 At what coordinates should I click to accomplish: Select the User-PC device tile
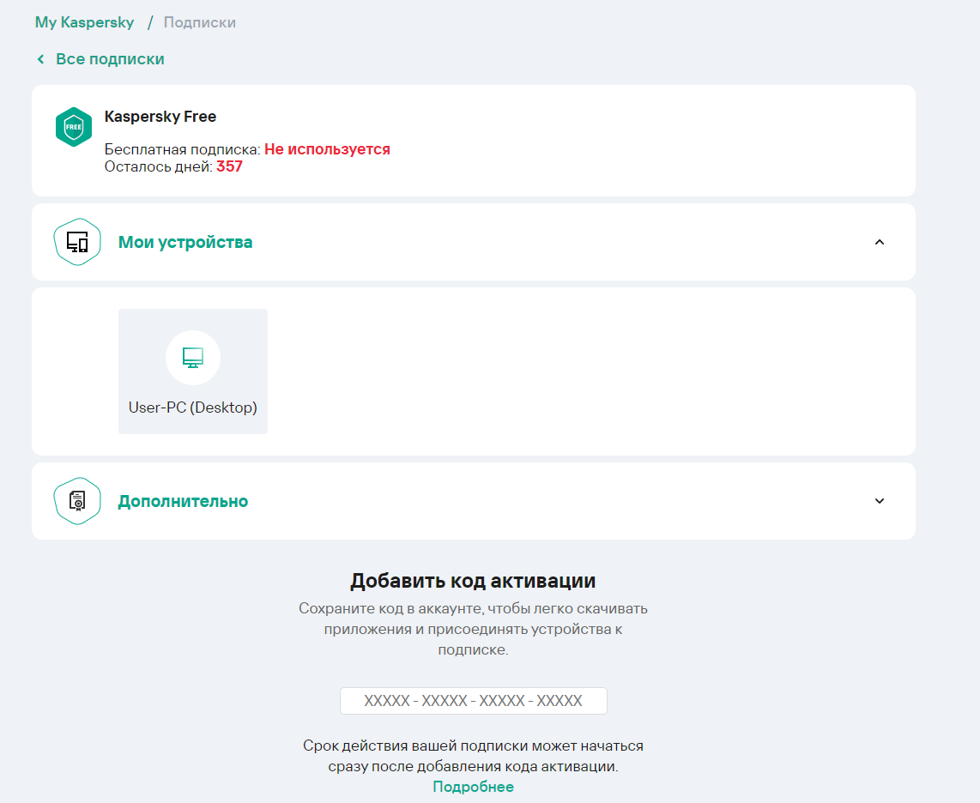coord(193,371)
